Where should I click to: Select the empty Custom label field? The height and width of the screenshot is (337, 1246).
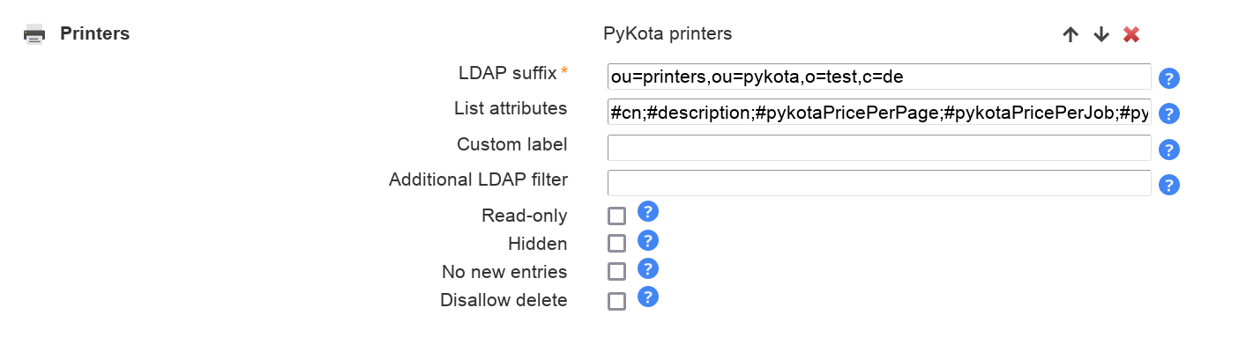point(879,147)
